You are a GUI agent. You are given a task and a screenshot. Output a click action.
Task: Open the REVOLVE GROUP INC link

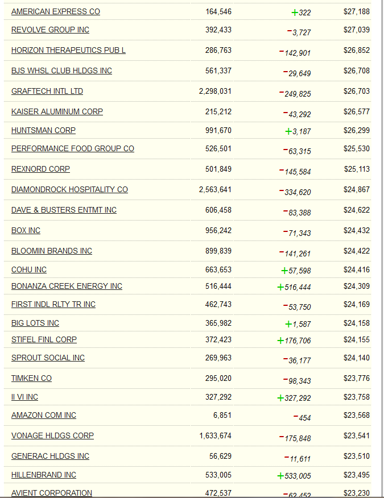pyautogui.click(x=50, y=30)
